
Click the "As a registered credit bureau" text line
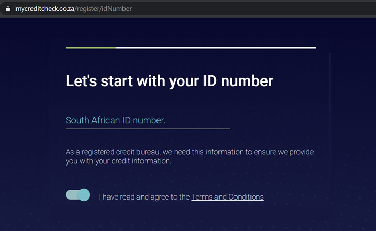[190, 152]
